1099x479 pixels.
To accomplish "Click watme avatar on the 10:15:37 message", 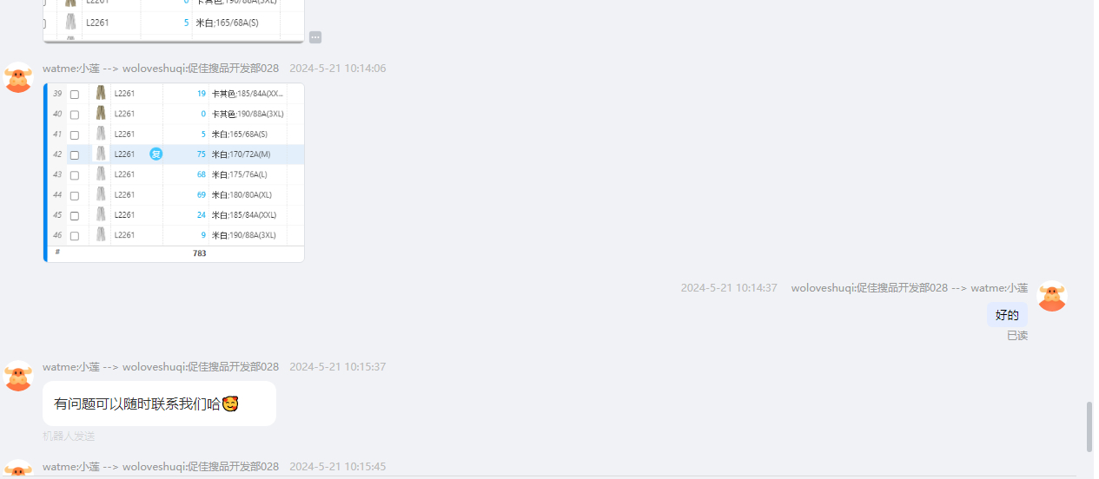I will [x=18, y=376].
